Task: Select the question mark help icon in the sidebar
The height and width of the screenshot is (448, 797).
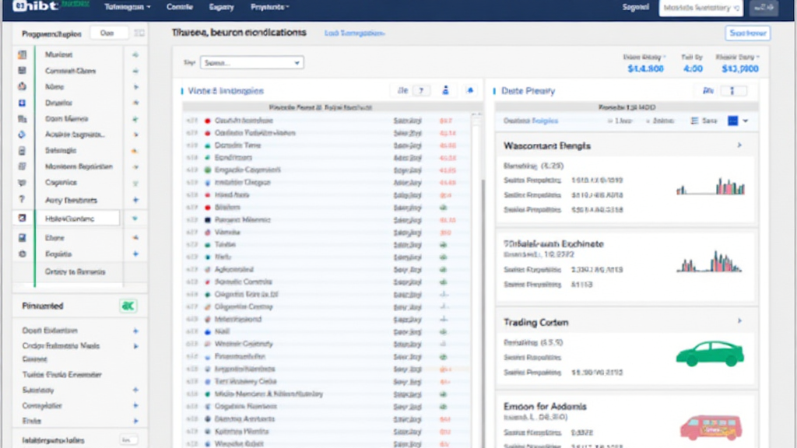Action: [x=23, y=199]
